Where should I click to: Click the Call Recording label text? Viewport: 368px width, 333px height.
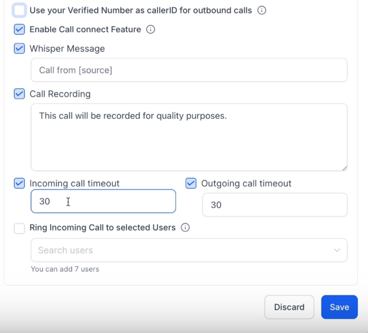tap(60, 94)
